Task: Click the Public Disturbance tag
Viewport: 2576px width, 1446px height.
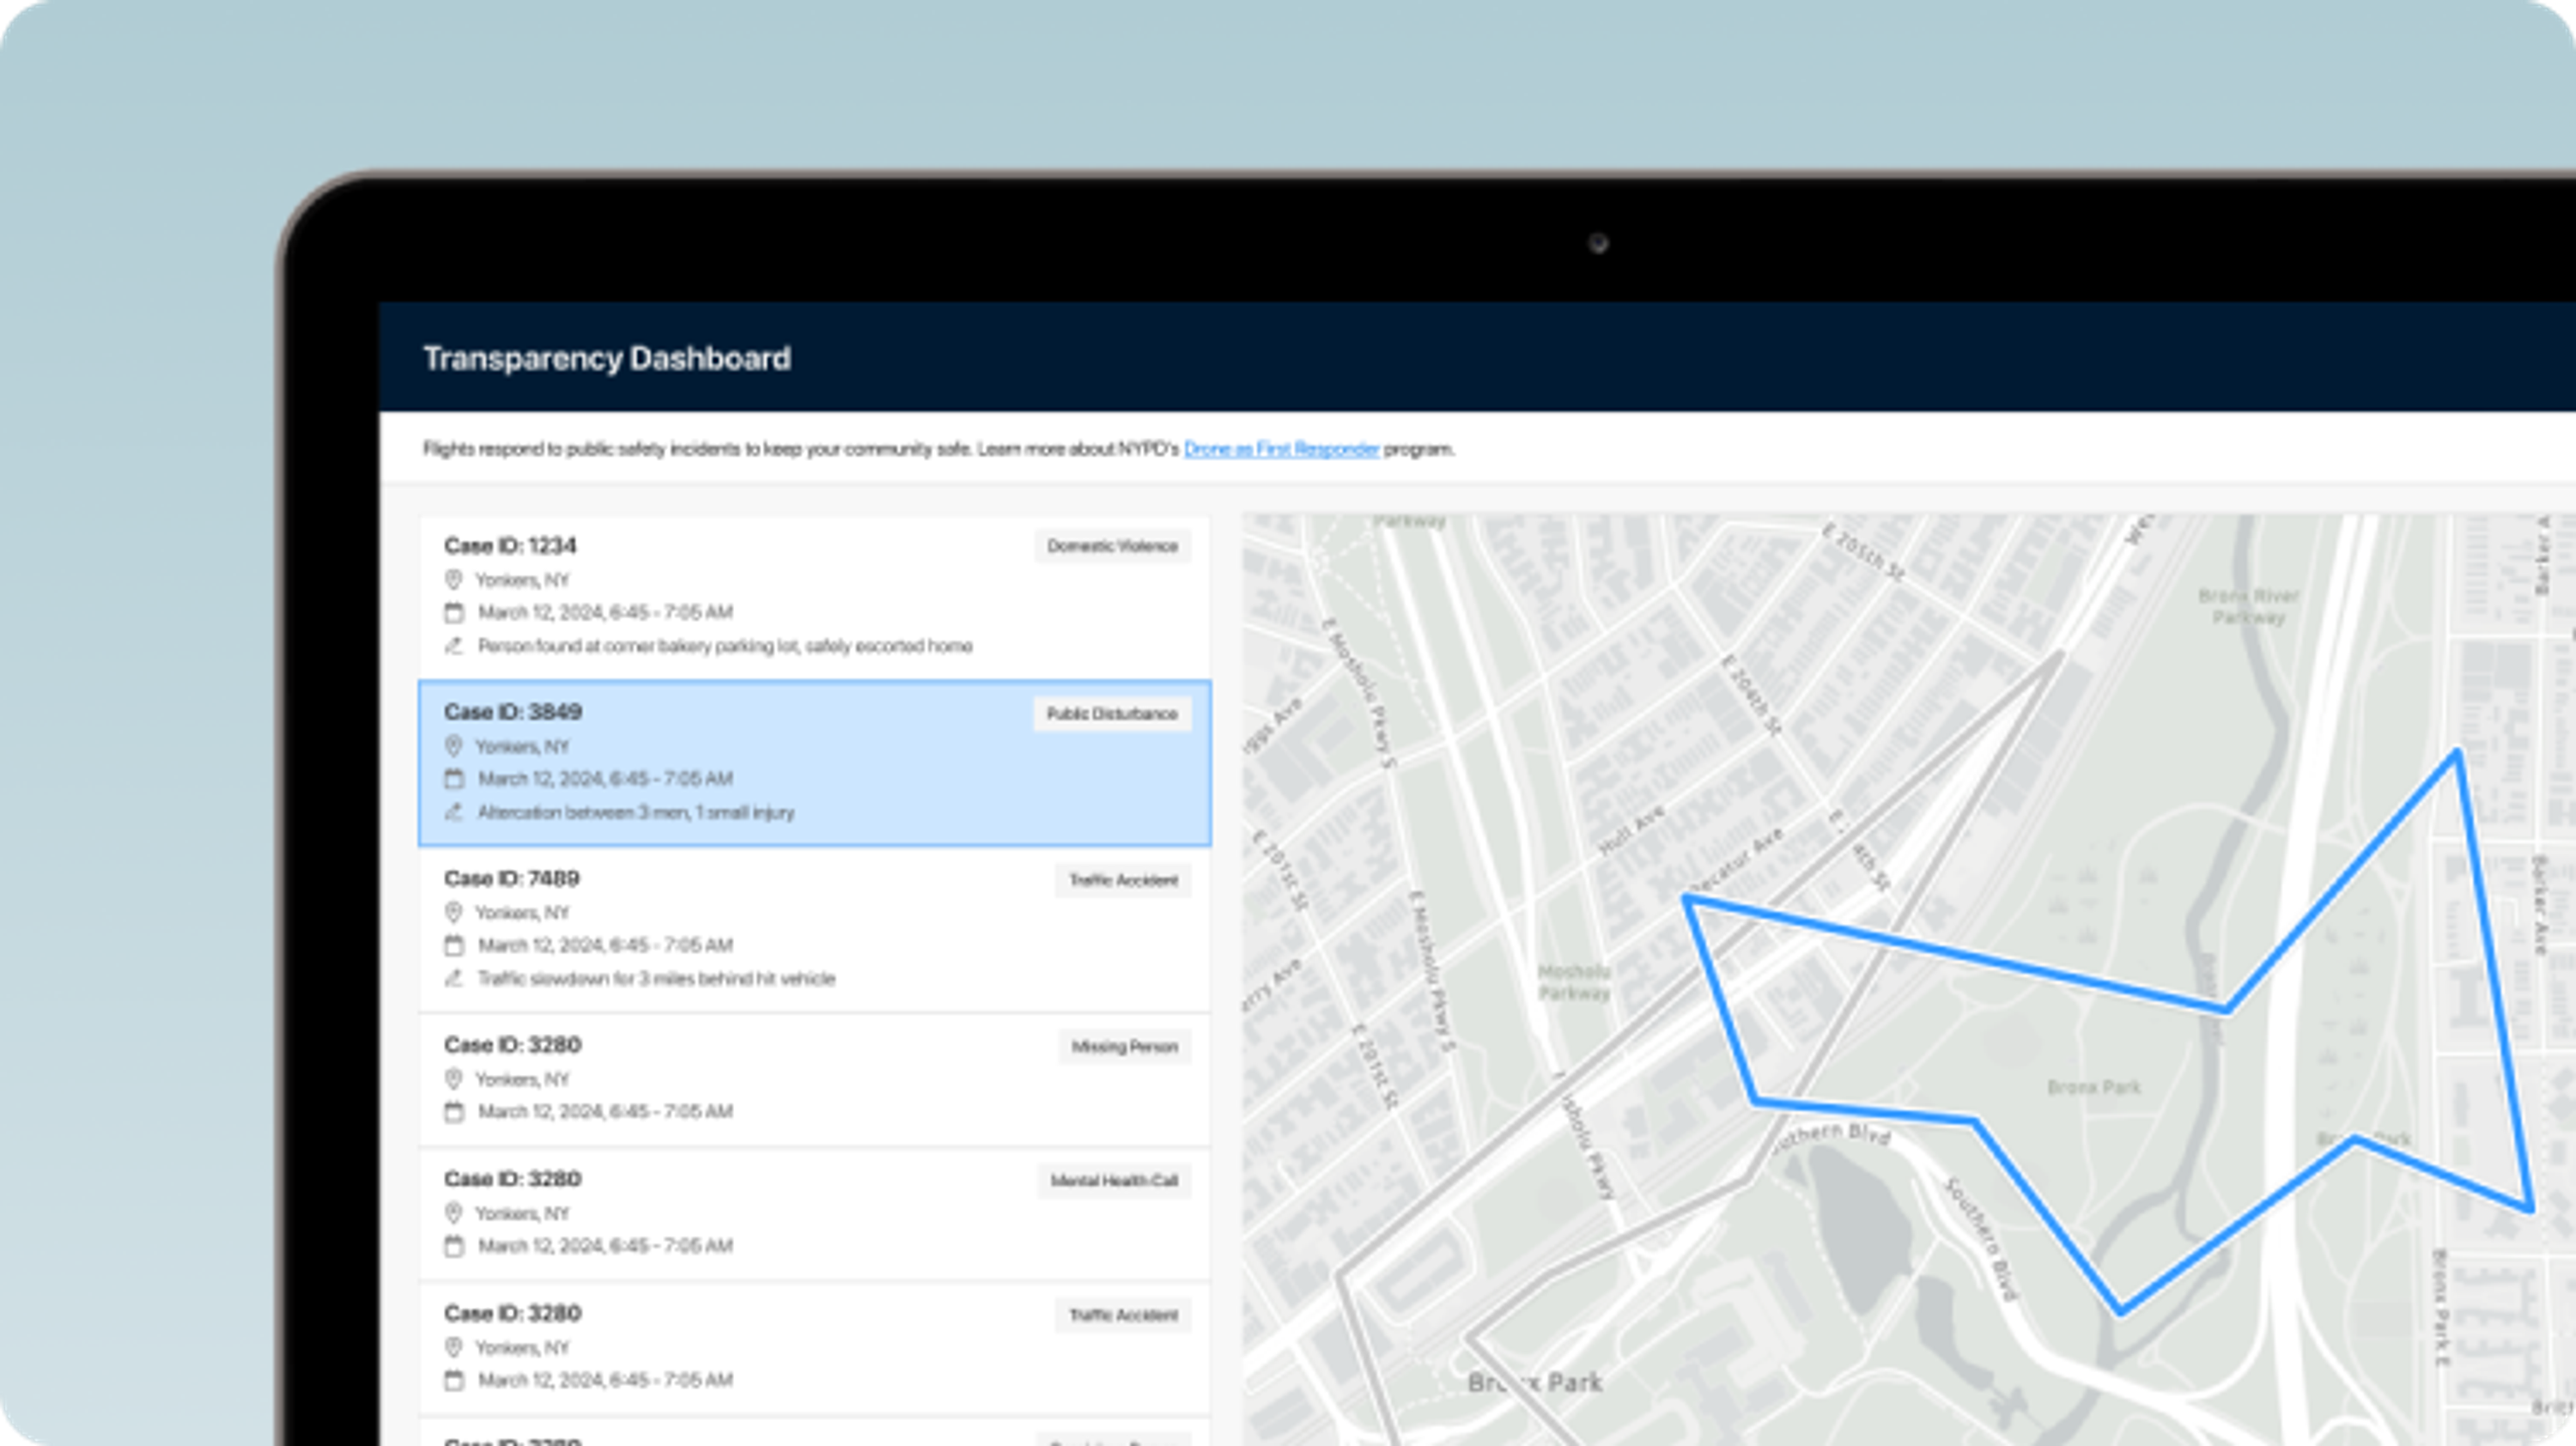Action: (1111, 714)
